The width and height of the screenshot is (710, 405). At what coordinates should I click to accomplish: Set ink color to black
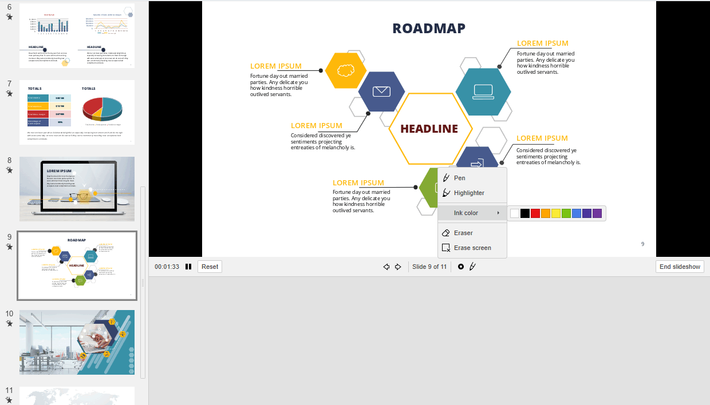pyautogui.click(x=525, y=213)
